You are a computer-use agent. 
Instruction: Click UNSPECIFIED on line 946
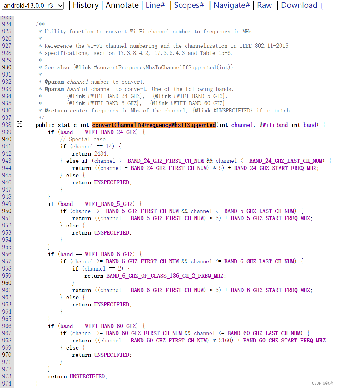(112, 182)
